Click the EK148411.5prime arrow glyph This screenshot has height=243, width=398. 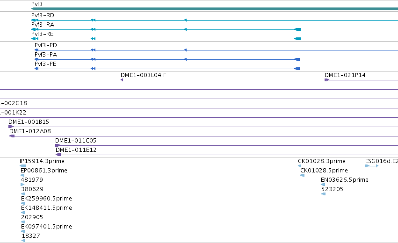pos(23,213)
